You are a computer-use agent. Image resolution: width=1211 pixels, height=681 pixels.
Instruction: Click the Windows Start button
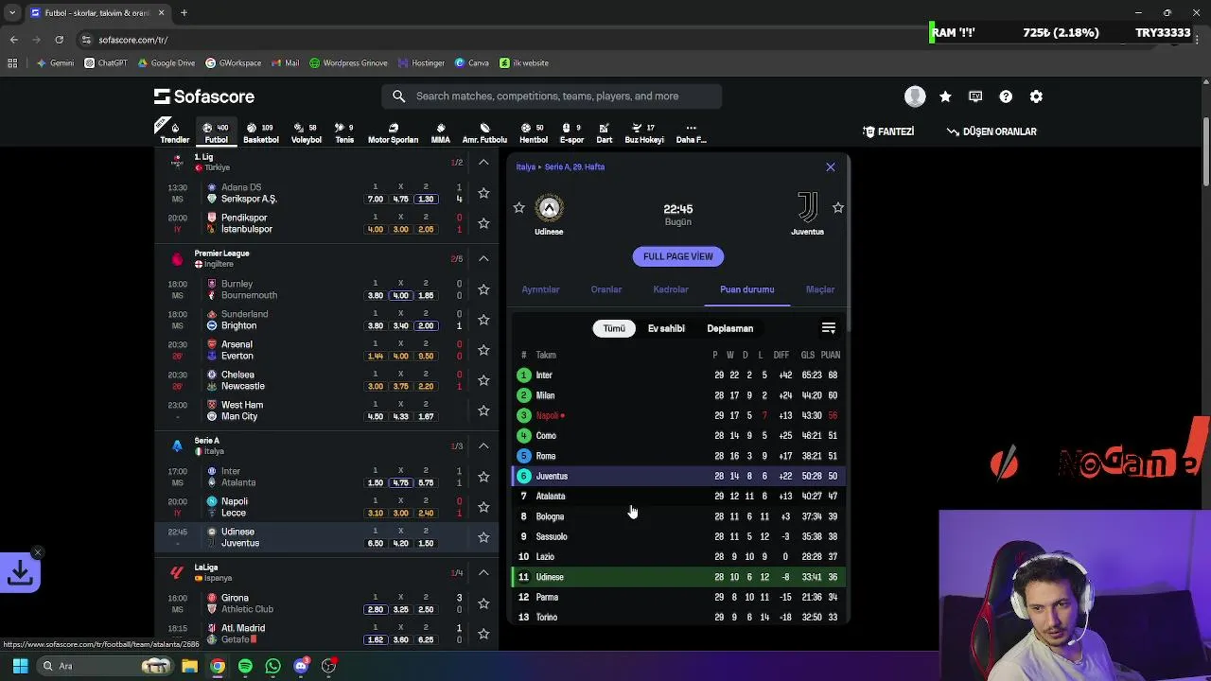[20, 666]
